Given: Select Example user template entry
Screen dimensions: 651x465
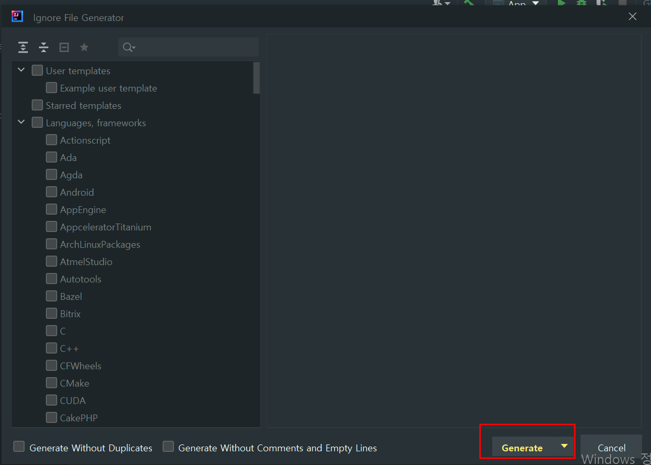Looking at the screenshot, I should coord(108,88).
